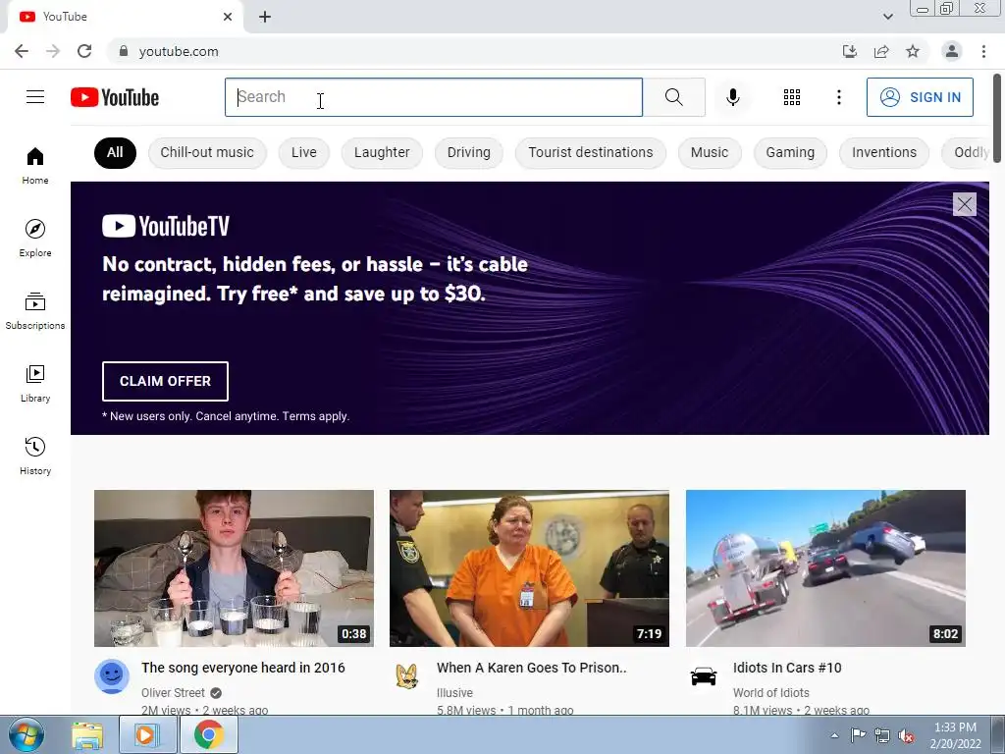Select the Inventions filter chip
Viewport: 1005px width, 754px height.
click(884, 152)
